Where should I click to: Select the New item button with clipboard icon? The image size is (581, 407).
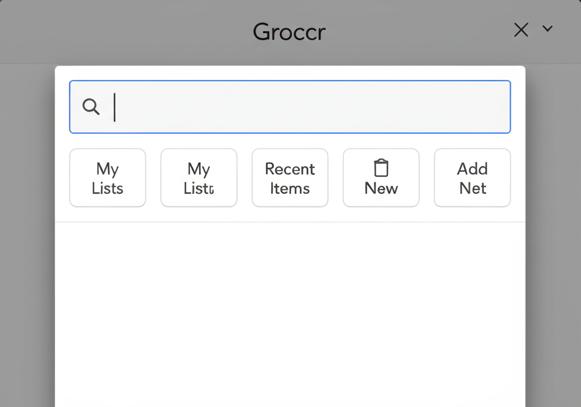click(x=381, y=177)
